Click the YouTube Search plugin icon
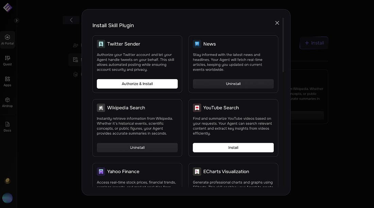 click(197, 108)
